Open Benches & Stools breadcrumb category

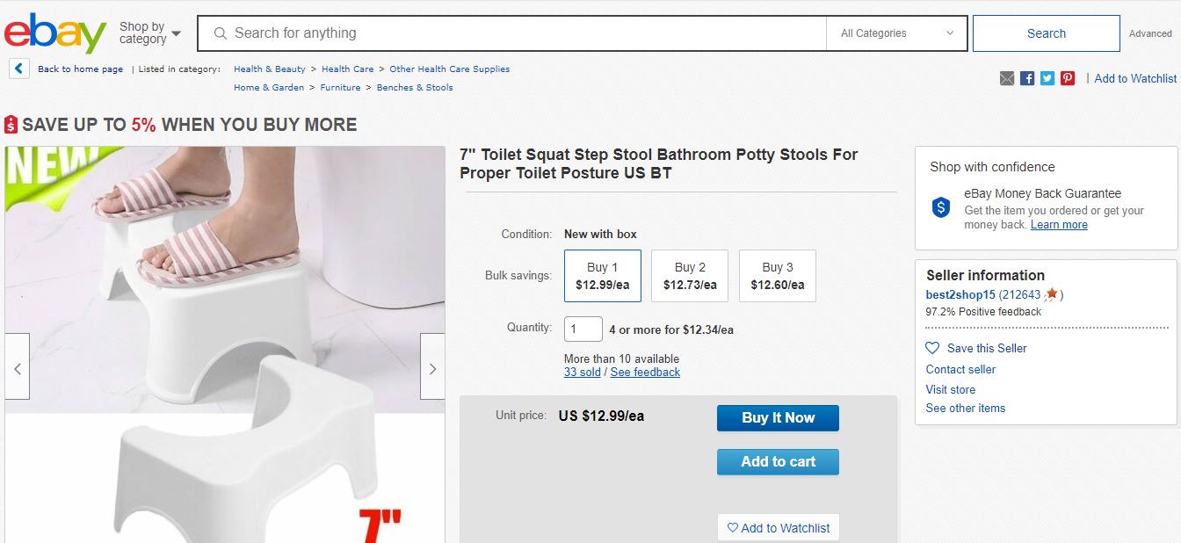pyautogui.click(x=415, y=87)
